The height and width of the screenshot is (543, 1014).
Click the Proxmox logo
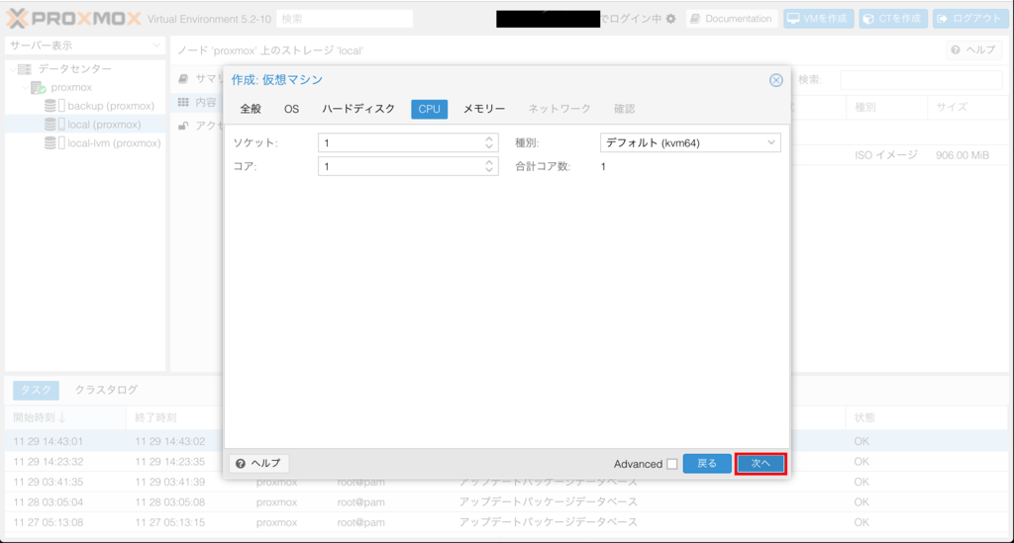pos(73,18)
